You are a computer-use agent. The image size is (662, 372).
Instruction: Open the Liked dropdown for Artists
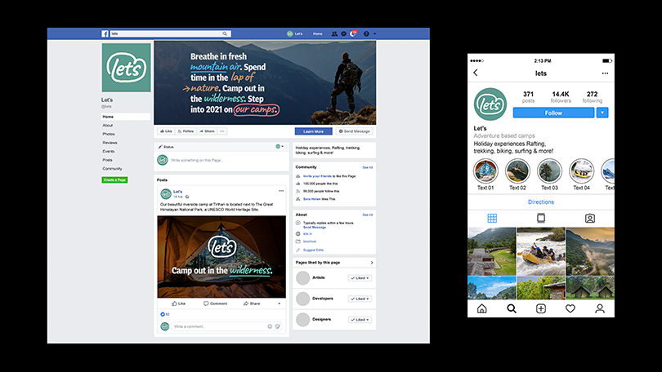360,278
